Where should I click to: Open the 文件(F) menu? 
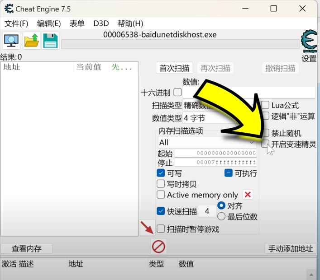tap(16, 23)
